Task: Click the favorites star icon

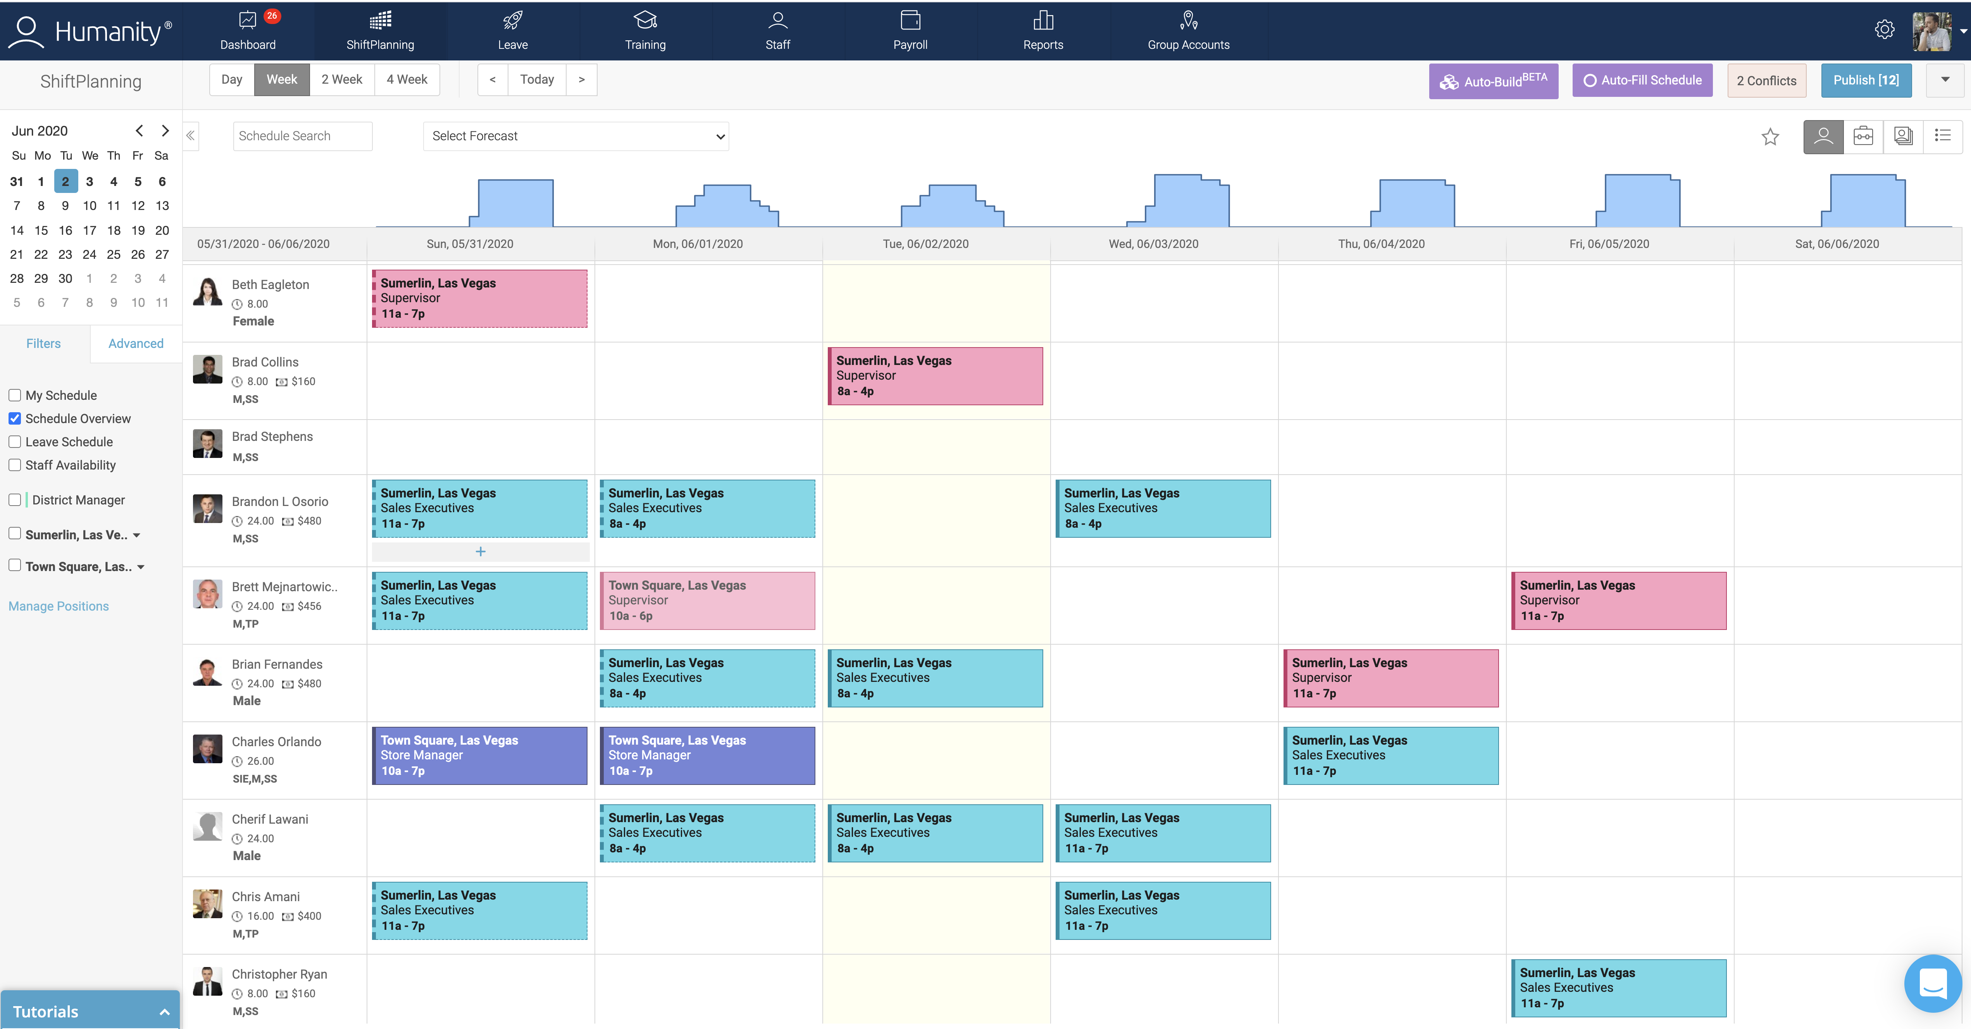Action: click(1770, 137)
